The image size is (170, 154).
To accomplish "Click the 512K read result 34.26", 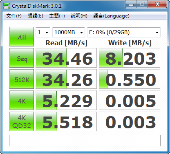I will point(66,79).
